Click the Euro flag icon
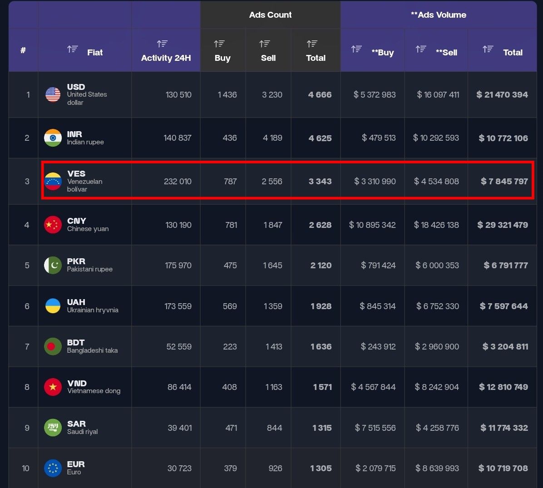The width and height of the screenshot is (543, 488). point(52,468)
